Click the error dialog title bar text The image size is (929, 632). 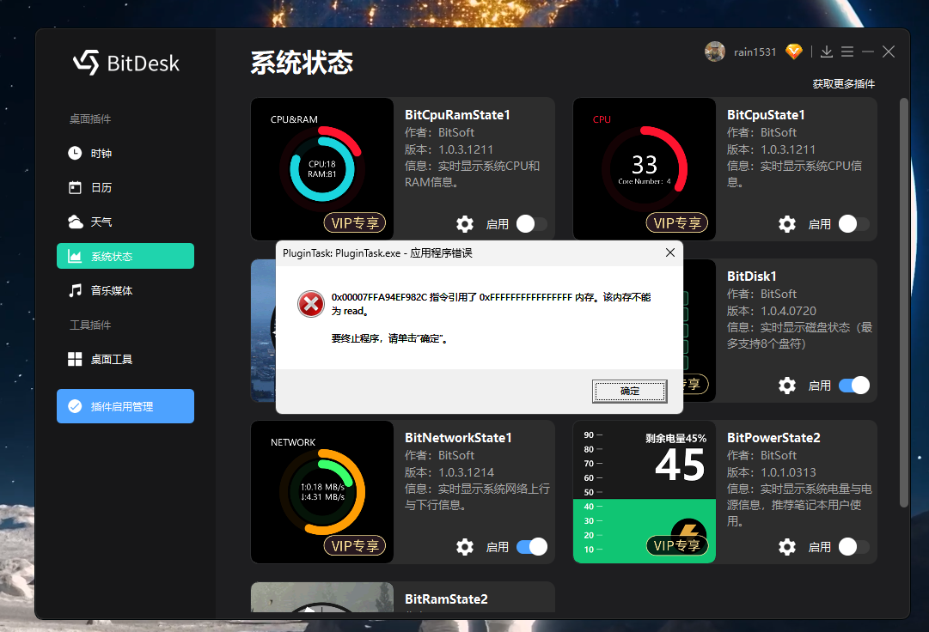pos(377,253)
